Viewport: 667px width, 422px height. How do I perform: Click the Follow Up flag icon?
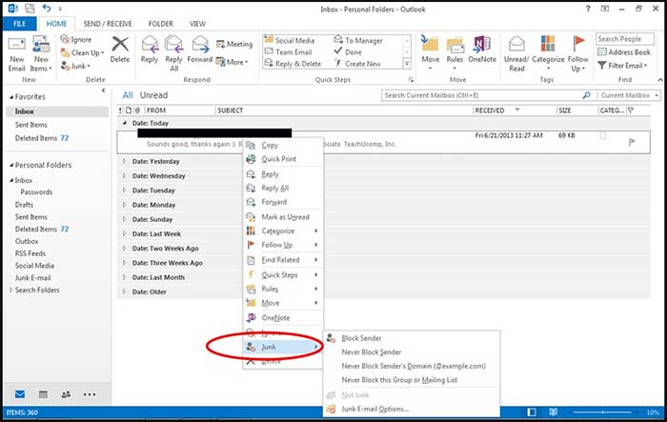click(577, 44)
